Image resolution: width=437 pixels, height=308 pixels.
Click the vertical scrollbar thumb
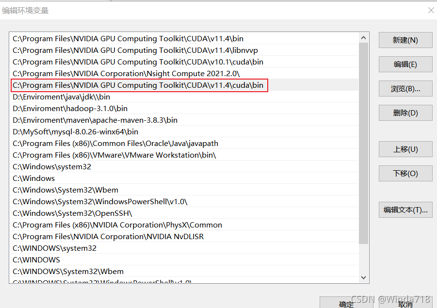point(363,143)
